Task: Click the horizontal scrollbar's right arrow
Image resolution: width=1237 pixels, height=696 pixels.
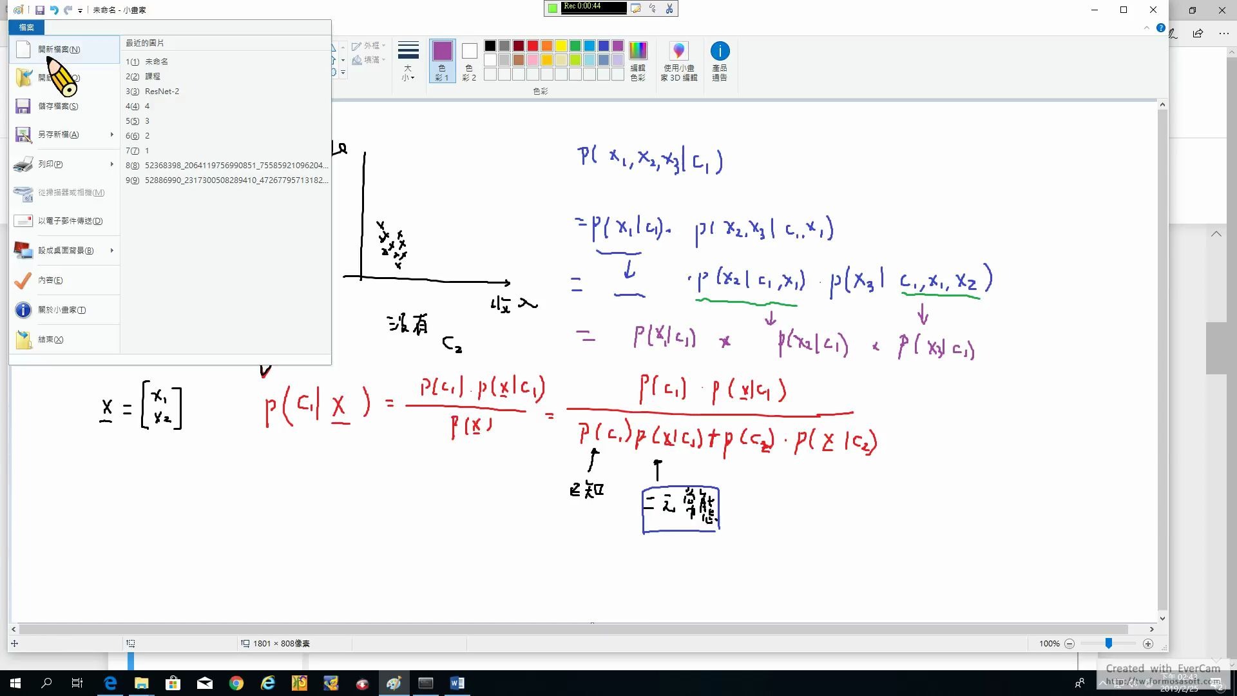Action: 1153,629
